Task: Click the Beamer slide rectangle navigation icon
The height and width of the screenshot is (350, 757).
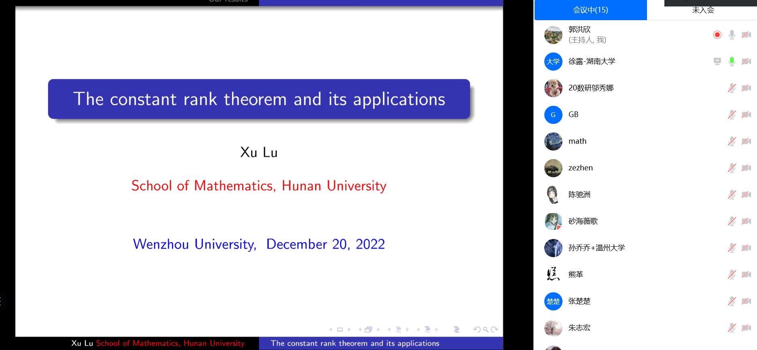Action: 340,329
